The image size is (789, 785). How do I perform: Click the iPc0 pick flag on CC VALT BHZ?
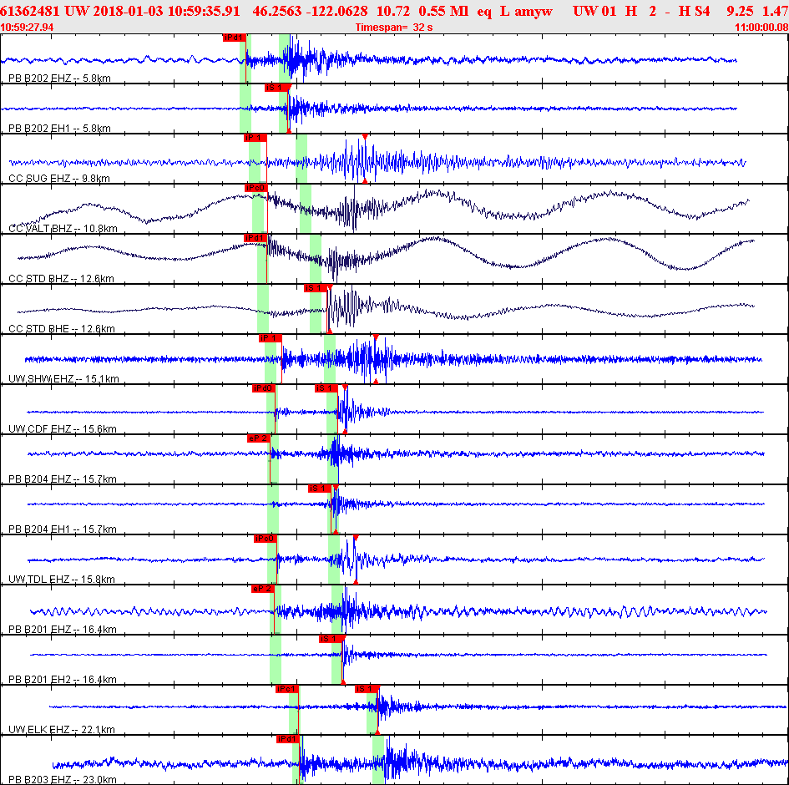pyautogui.click(x=255, y=188)
